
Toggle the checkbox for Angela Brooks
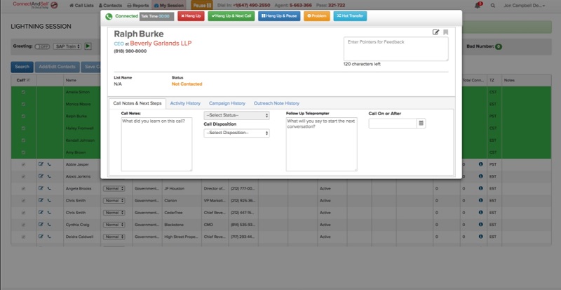click(24, 188)
